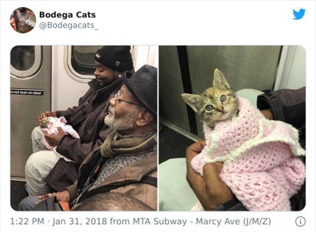The width and height of the screenshot is (316, 232).
Task: Open the Bodega Cats profile avatar
Action: coord(23,20)
